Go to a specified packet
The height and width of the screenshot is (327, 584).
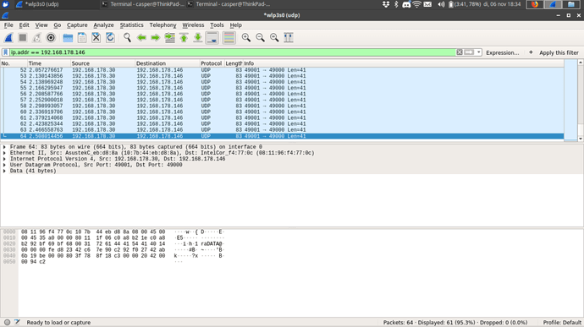tap(170, 37)
